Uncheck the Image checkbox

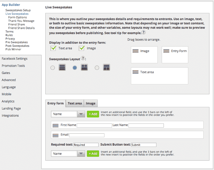[x=82, y=48]
